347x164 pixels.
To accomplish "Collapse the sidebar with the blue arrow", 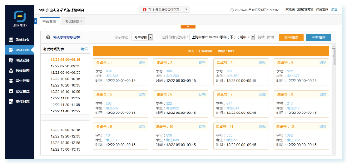I will 36,21.
